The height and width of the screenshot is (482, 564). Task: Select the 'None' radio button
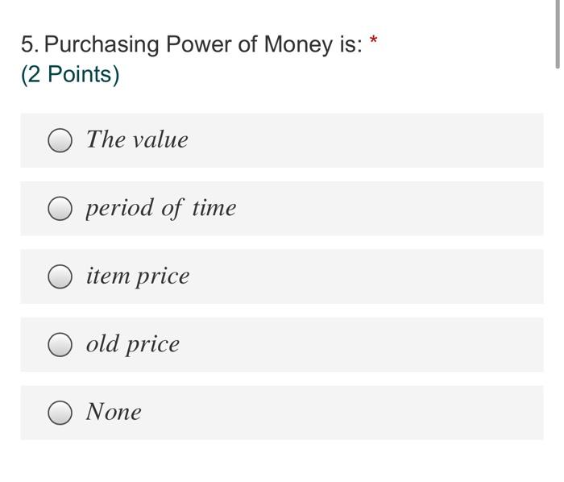(60, 413)
